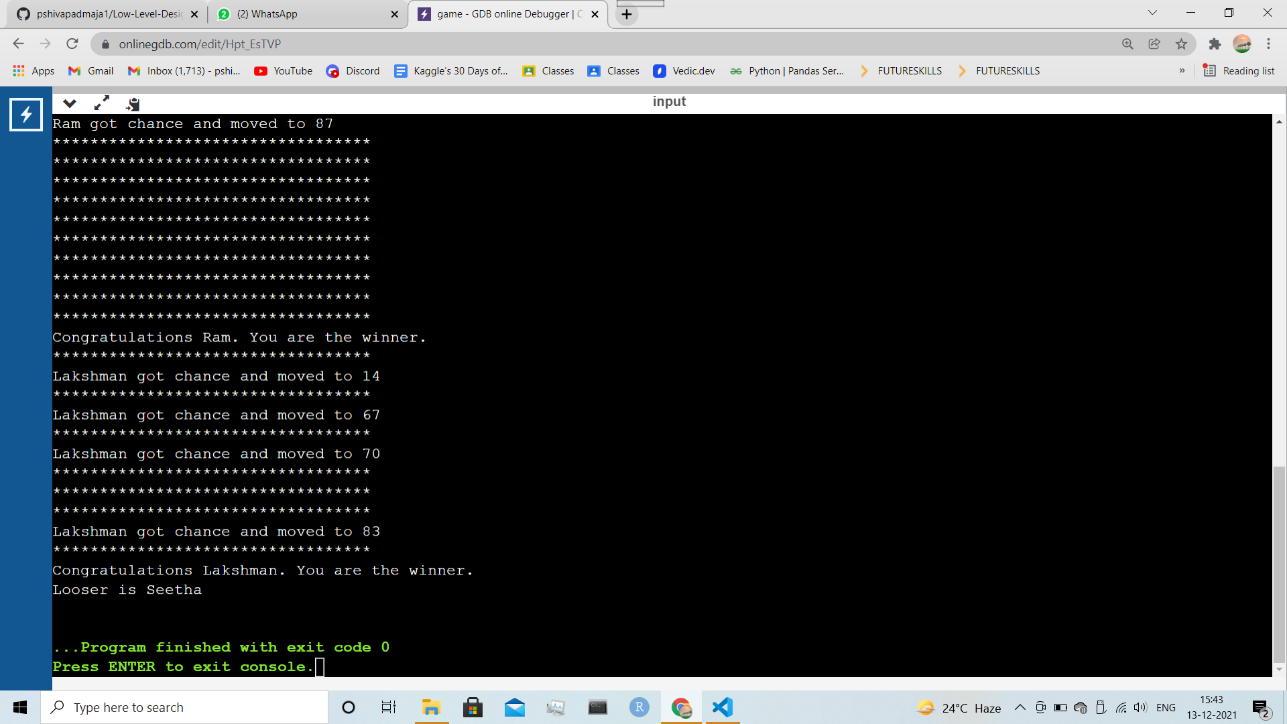Viewport: 1287px width, 724px height.
Task: Click the console vertical scrollbar thumb
Action: tap(1279, 563)
